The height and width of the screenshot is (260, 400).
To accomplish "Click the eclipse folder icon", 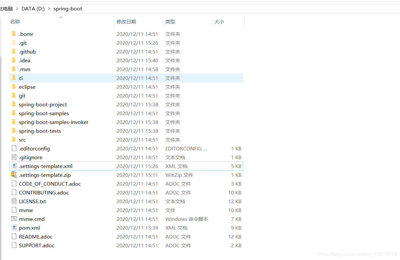I will point(14,87).
